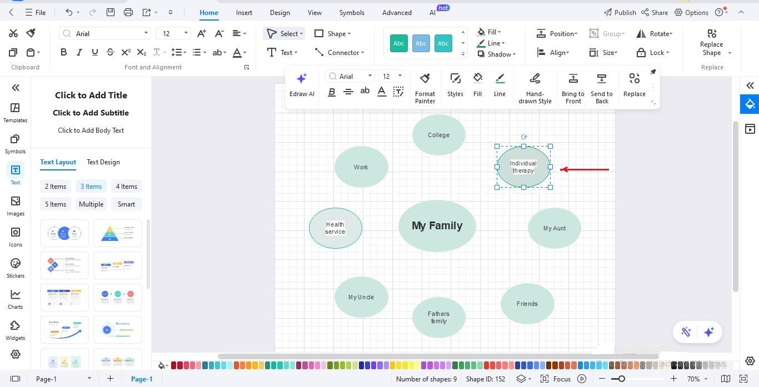
Task: Open the Text Design tab
Action: click(x=103, y=162)
